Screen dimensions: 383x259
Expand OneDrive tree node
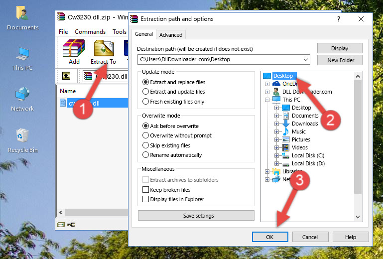coord(267,84)
